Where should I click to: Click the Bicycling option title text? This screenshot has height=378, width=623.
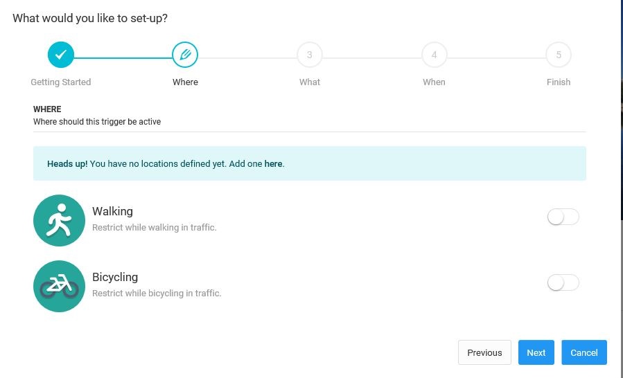115,277
